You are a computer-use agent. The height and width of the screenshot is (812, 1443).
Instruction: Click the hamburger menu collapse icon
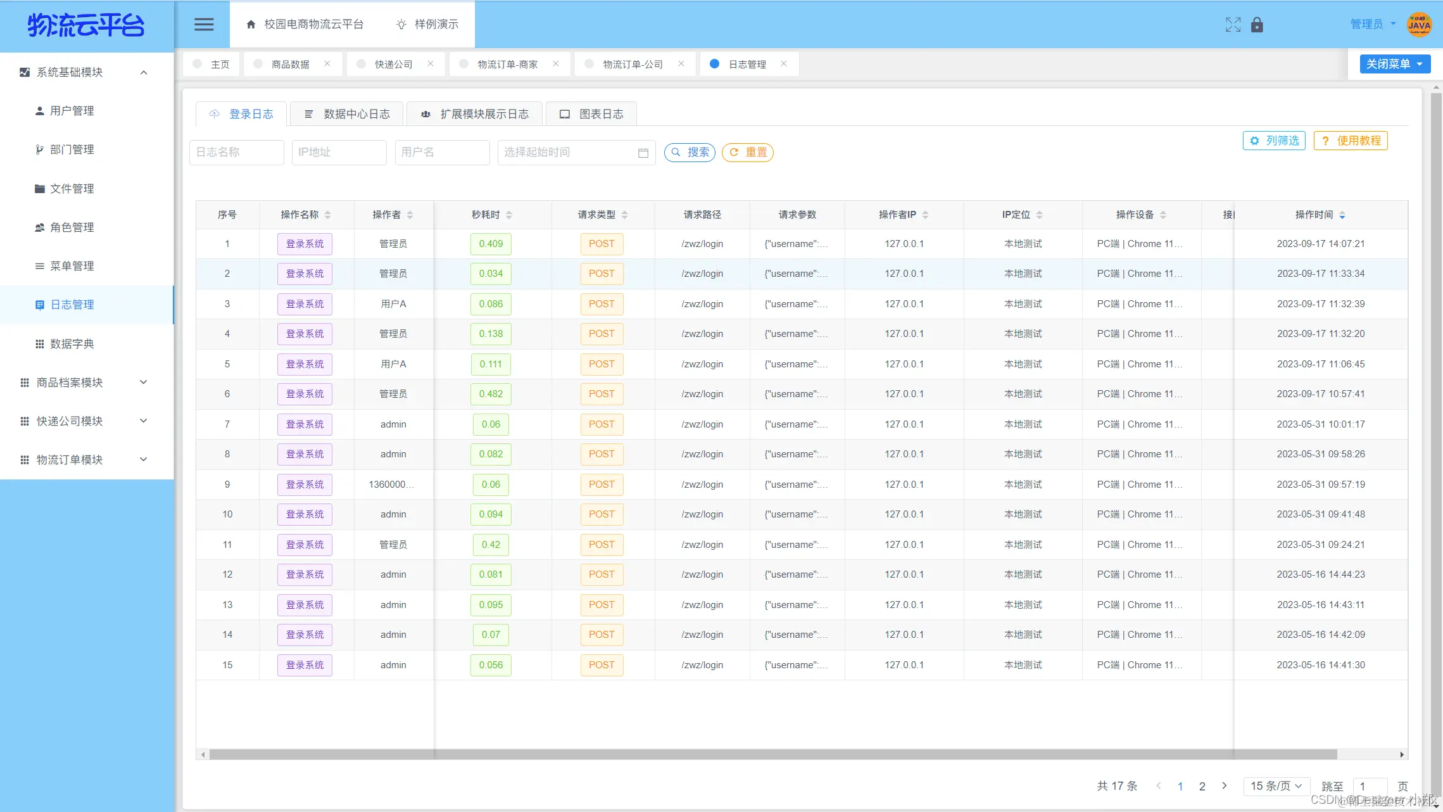(203, 25)
